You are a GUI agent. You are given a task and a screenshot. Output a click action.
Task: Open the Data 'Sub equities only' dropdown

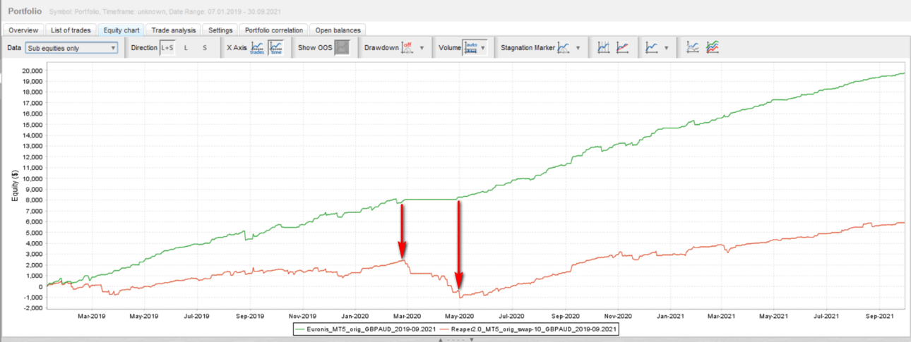tap(71, 48)
